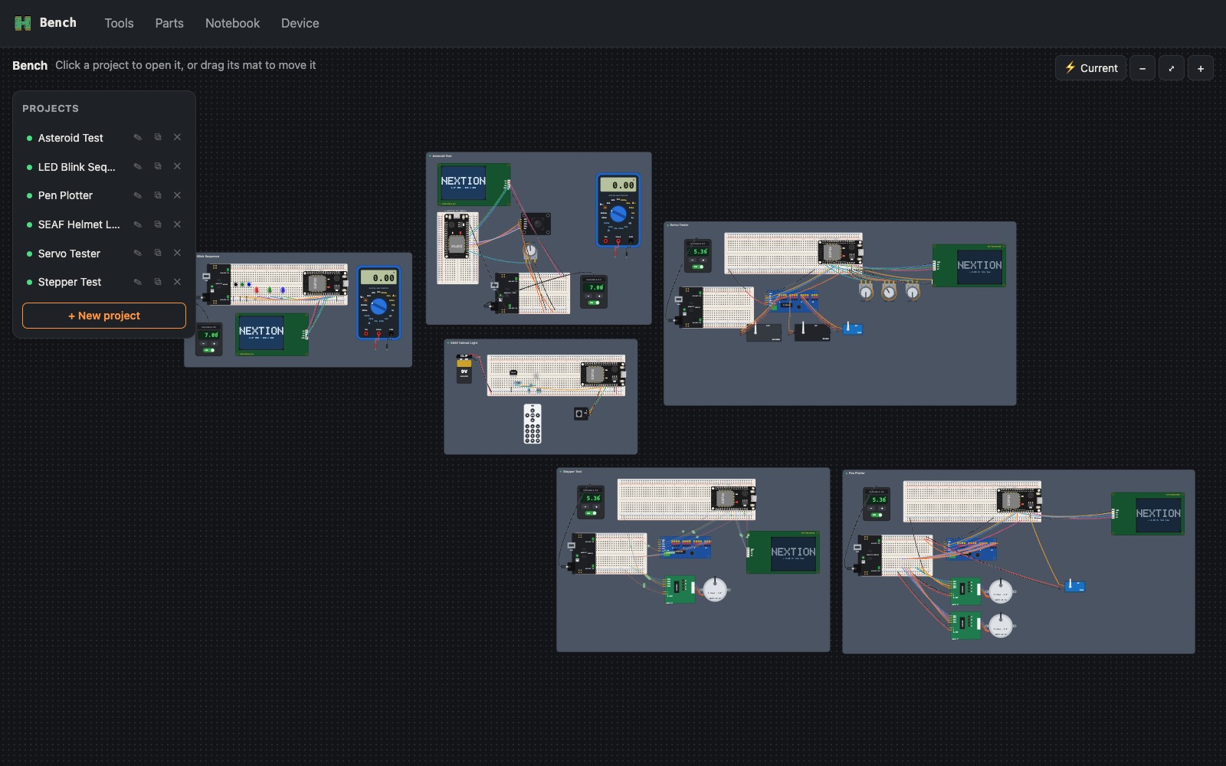
Task: Open the Tools menu
Action: 119,23
